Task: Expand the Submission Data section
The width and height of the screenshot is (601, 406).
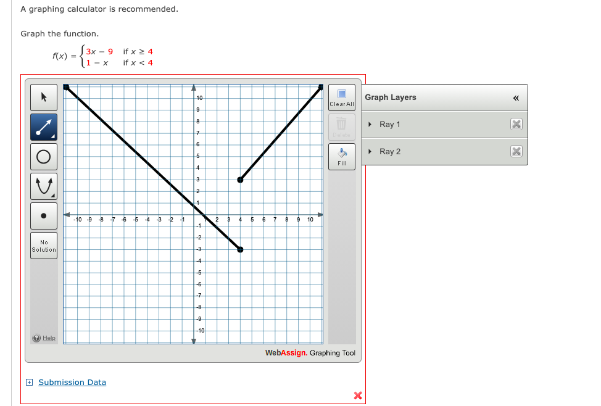Action: point(28,382)
